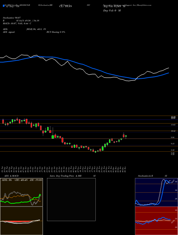The image size is (178, 235).
Task: Select the CL: 10.39 closing price text
Action: (66, 6)
